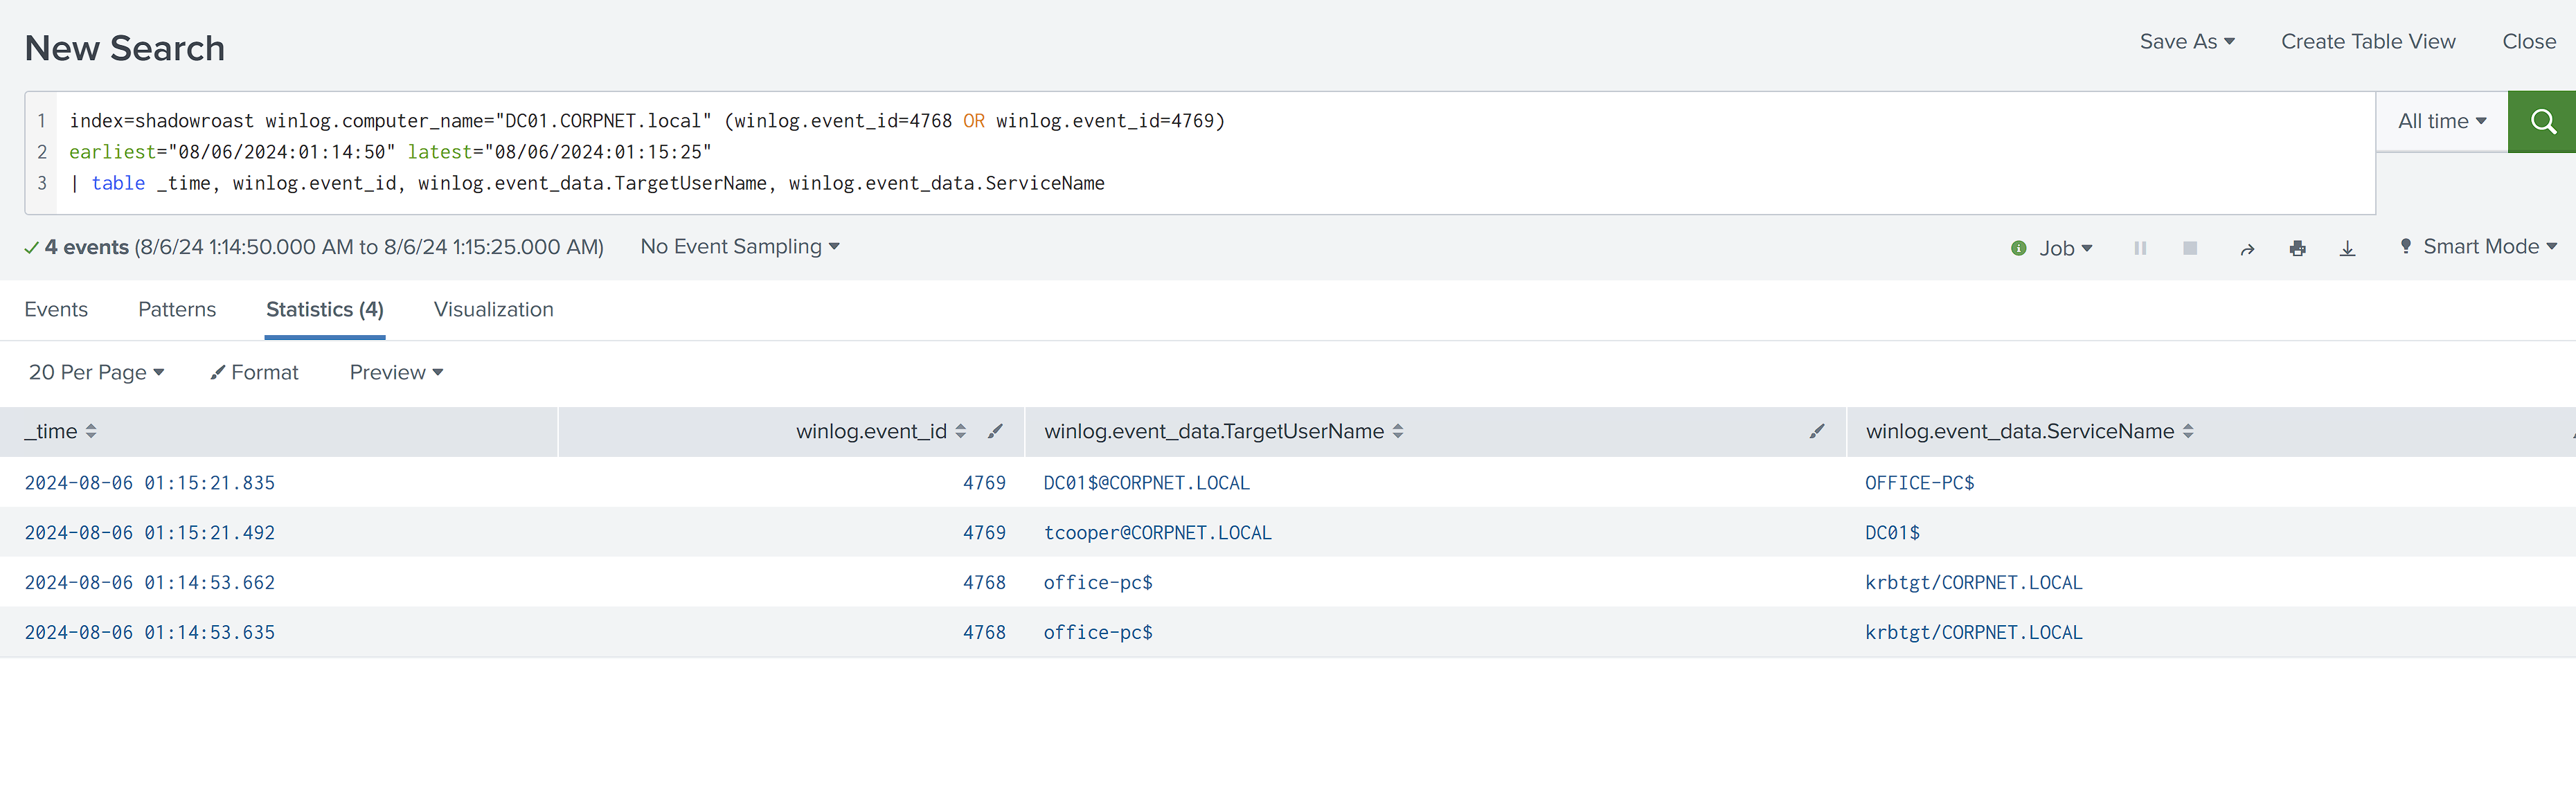
Task: Click DC01$ service name value
Action: pyautogui.click(x=1892, y=533)
